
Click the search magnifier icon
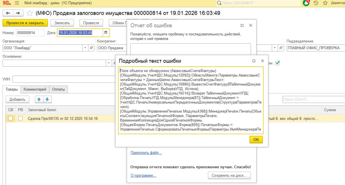click(219, 3)
